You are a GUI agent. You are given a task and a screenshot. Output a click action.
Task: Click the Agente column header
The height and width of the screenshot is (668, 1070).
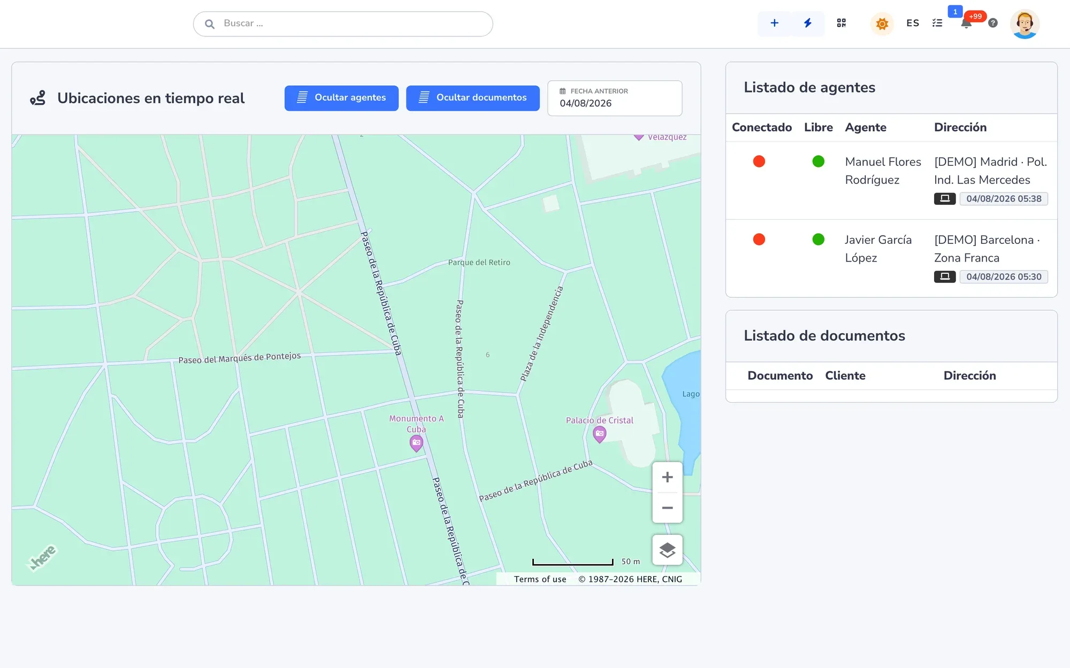click(x=866, y=127)
